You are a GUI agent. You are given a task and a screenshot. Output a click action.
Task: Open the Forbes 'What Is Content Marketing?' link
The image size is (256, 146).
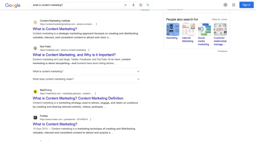pyautogui.click(x=55, y=124)
